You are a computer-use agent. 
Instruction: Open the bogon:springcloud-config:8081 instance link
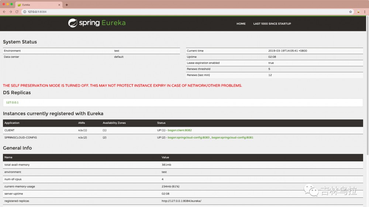[x=232, y=137]
